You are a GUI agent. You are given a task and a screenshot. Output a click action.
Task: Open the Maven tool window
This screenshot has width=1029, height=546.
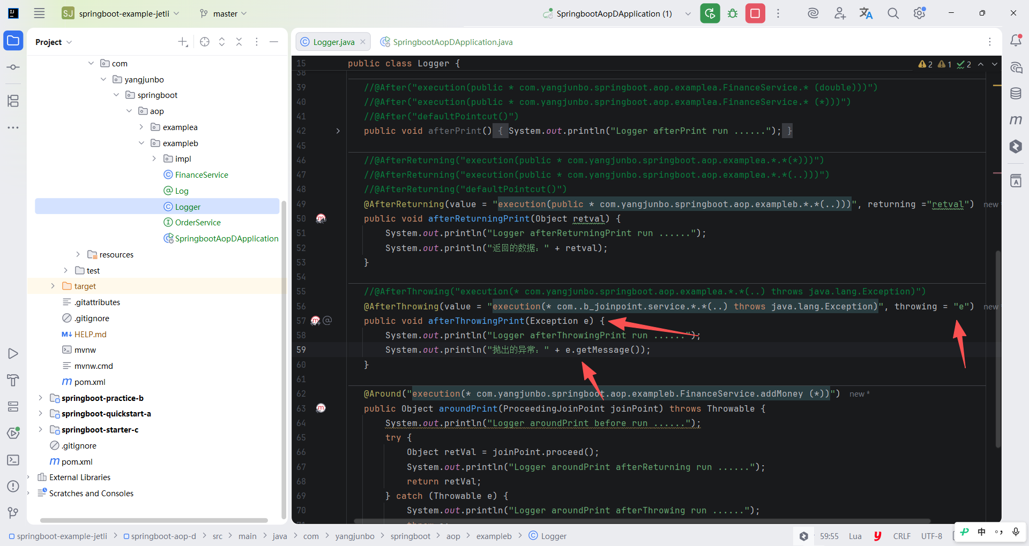(1016, 120)
